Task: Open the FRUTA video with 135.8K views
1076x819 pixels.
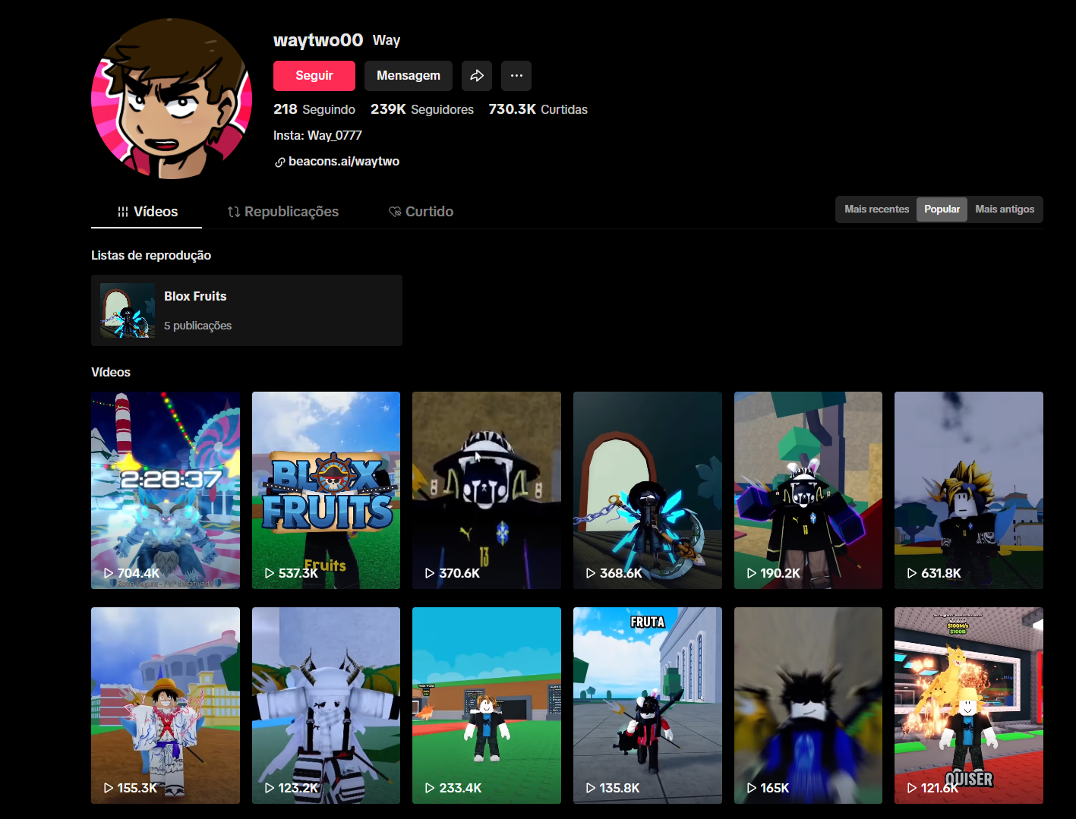Action: 648,705
